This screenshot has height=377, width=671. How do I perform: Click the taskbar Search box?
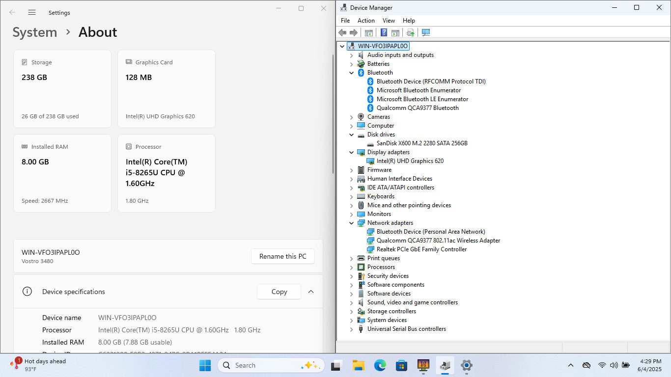pos(271,365)
